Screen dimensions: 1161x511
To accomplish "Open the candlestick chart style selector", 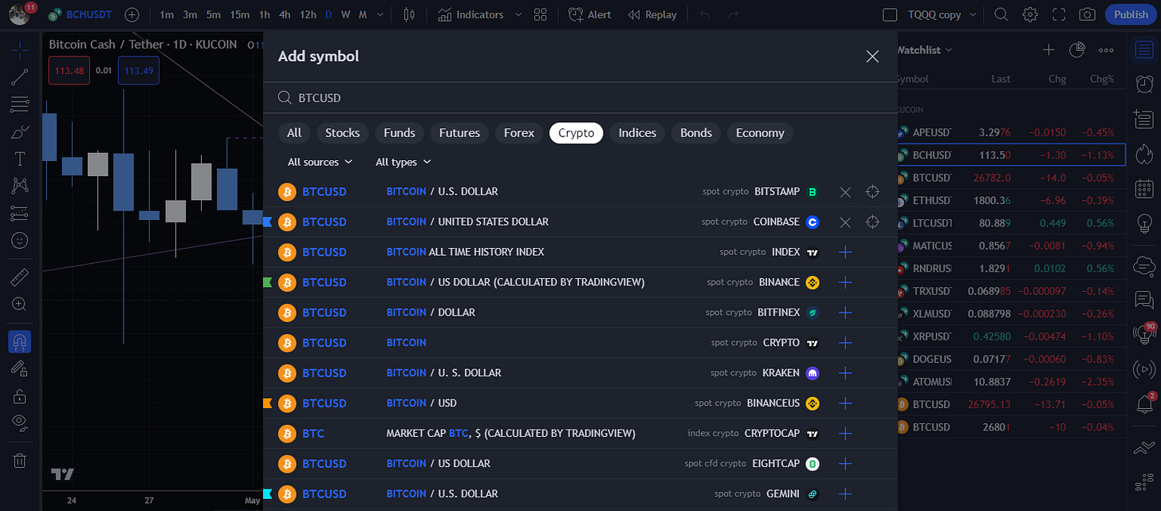I will (x=409, y=14).
